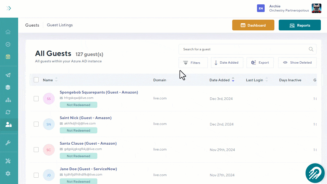Open Santa Clause guest name link
Screen dimensions: 327x184
[x=88, y=143]
